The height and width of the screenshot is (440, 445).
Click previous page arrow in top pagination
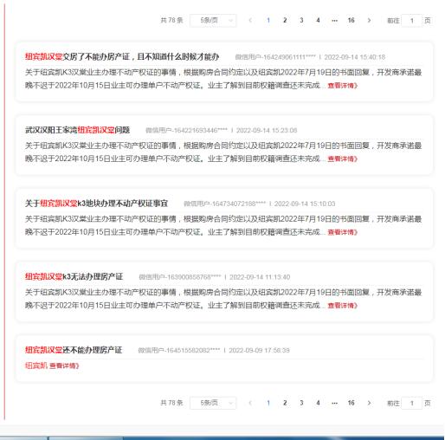coord(250,20)
